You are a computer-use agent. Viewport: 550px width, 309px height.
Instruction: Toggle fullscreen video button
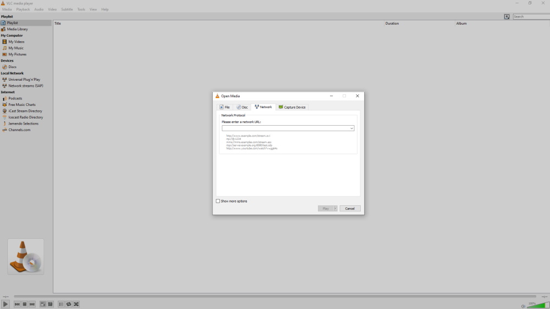[43, 304]
